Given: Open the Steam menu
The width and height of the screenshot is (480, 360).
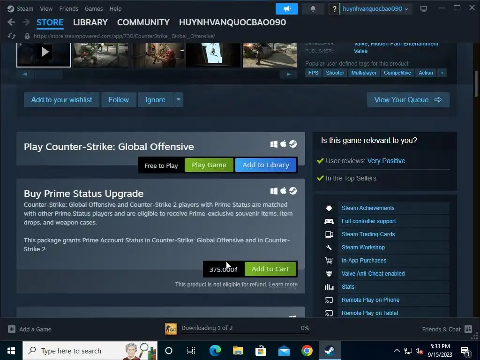Looking at the screenshot, I should (24, 9).
